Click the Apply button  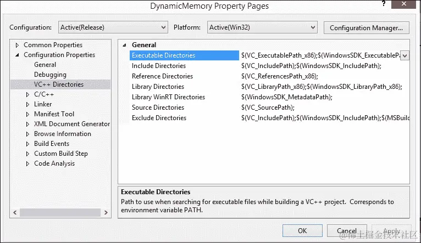pos(391,231)
